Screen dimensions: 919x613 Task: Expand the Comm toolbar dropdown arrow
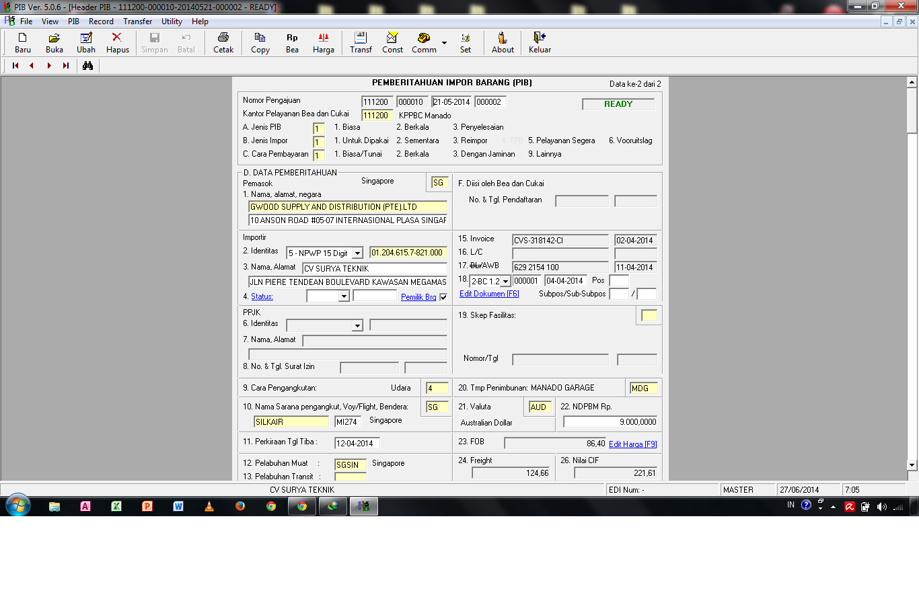click(x=444, y=43)
